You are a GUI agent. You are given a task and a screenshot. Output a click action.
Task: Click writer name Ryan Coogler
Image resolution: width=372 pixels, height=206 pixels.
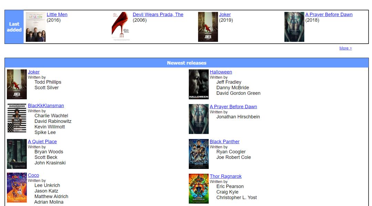point(231,152)
